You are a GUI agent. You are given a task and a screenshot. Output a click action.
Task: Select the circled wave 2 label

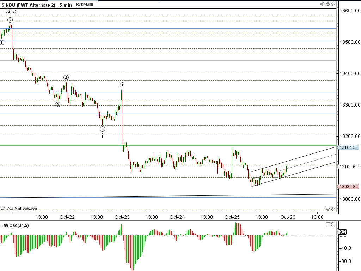point(10,20)
